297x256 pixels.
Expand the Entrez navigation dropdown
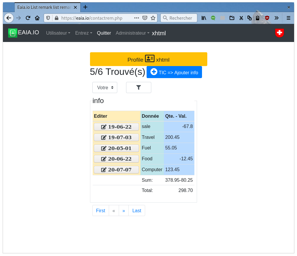84,33
